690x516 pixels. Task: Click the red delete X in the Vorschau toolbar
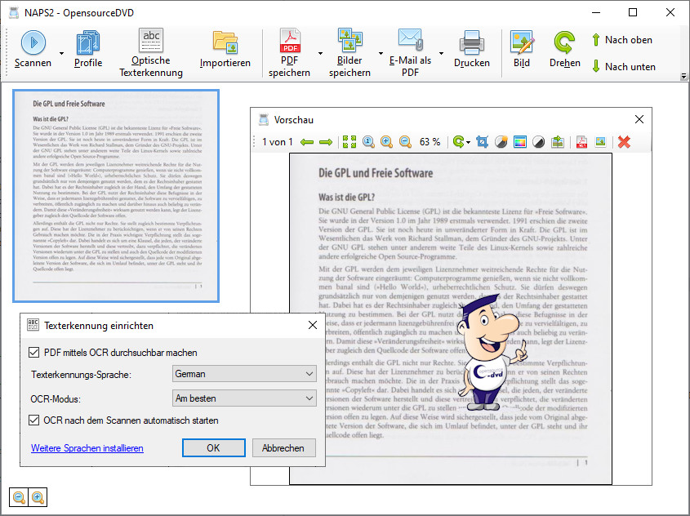624,142
